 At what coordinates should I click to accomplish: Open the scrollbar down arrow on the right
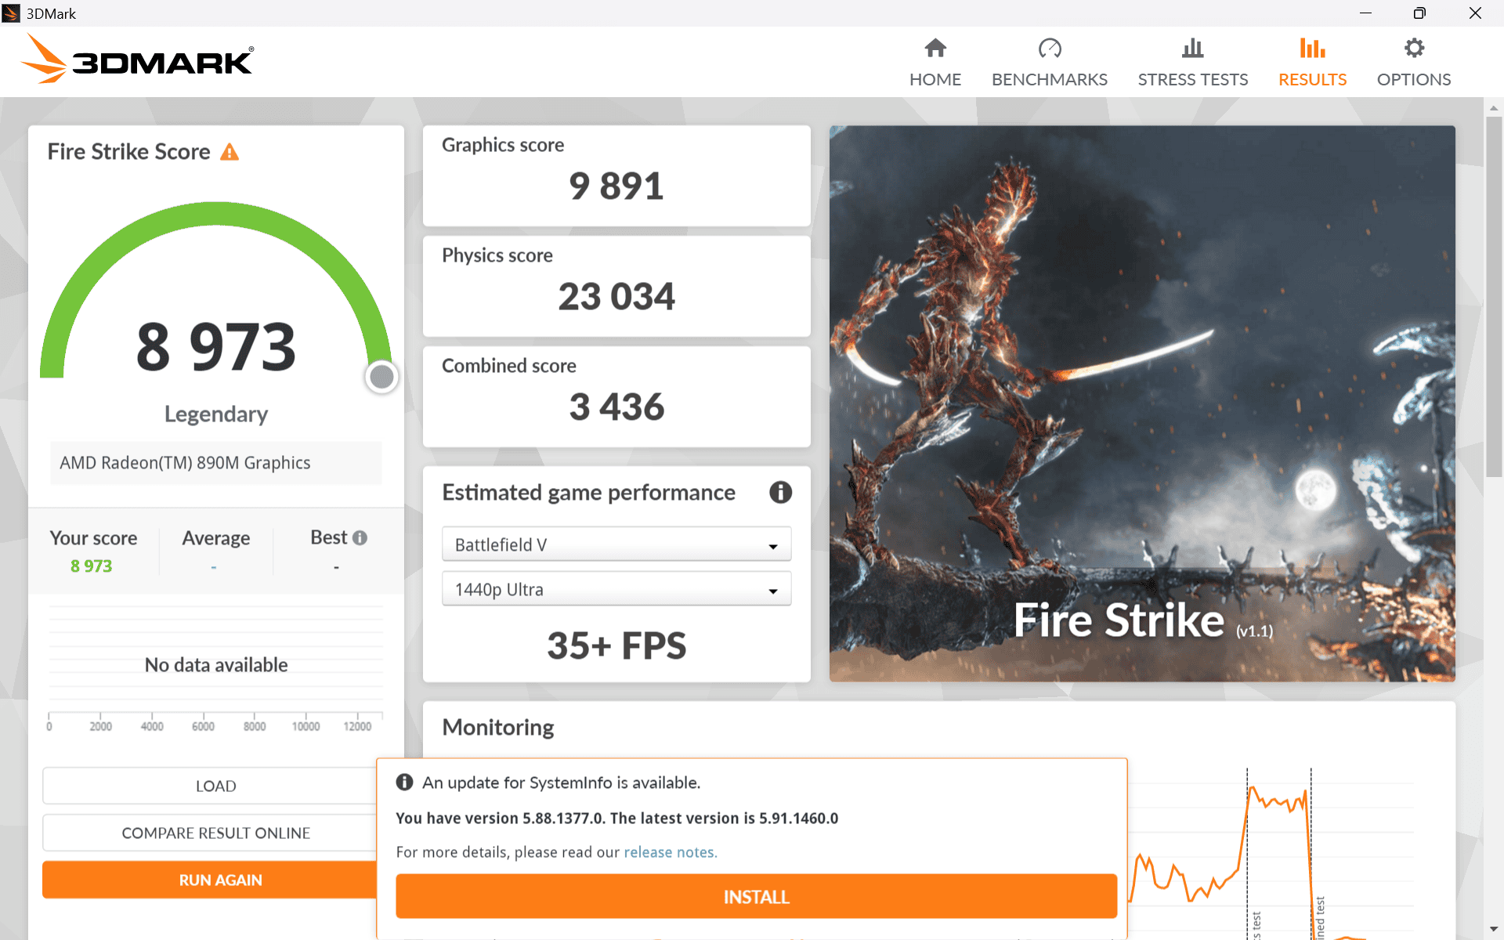coord(1495,928)
